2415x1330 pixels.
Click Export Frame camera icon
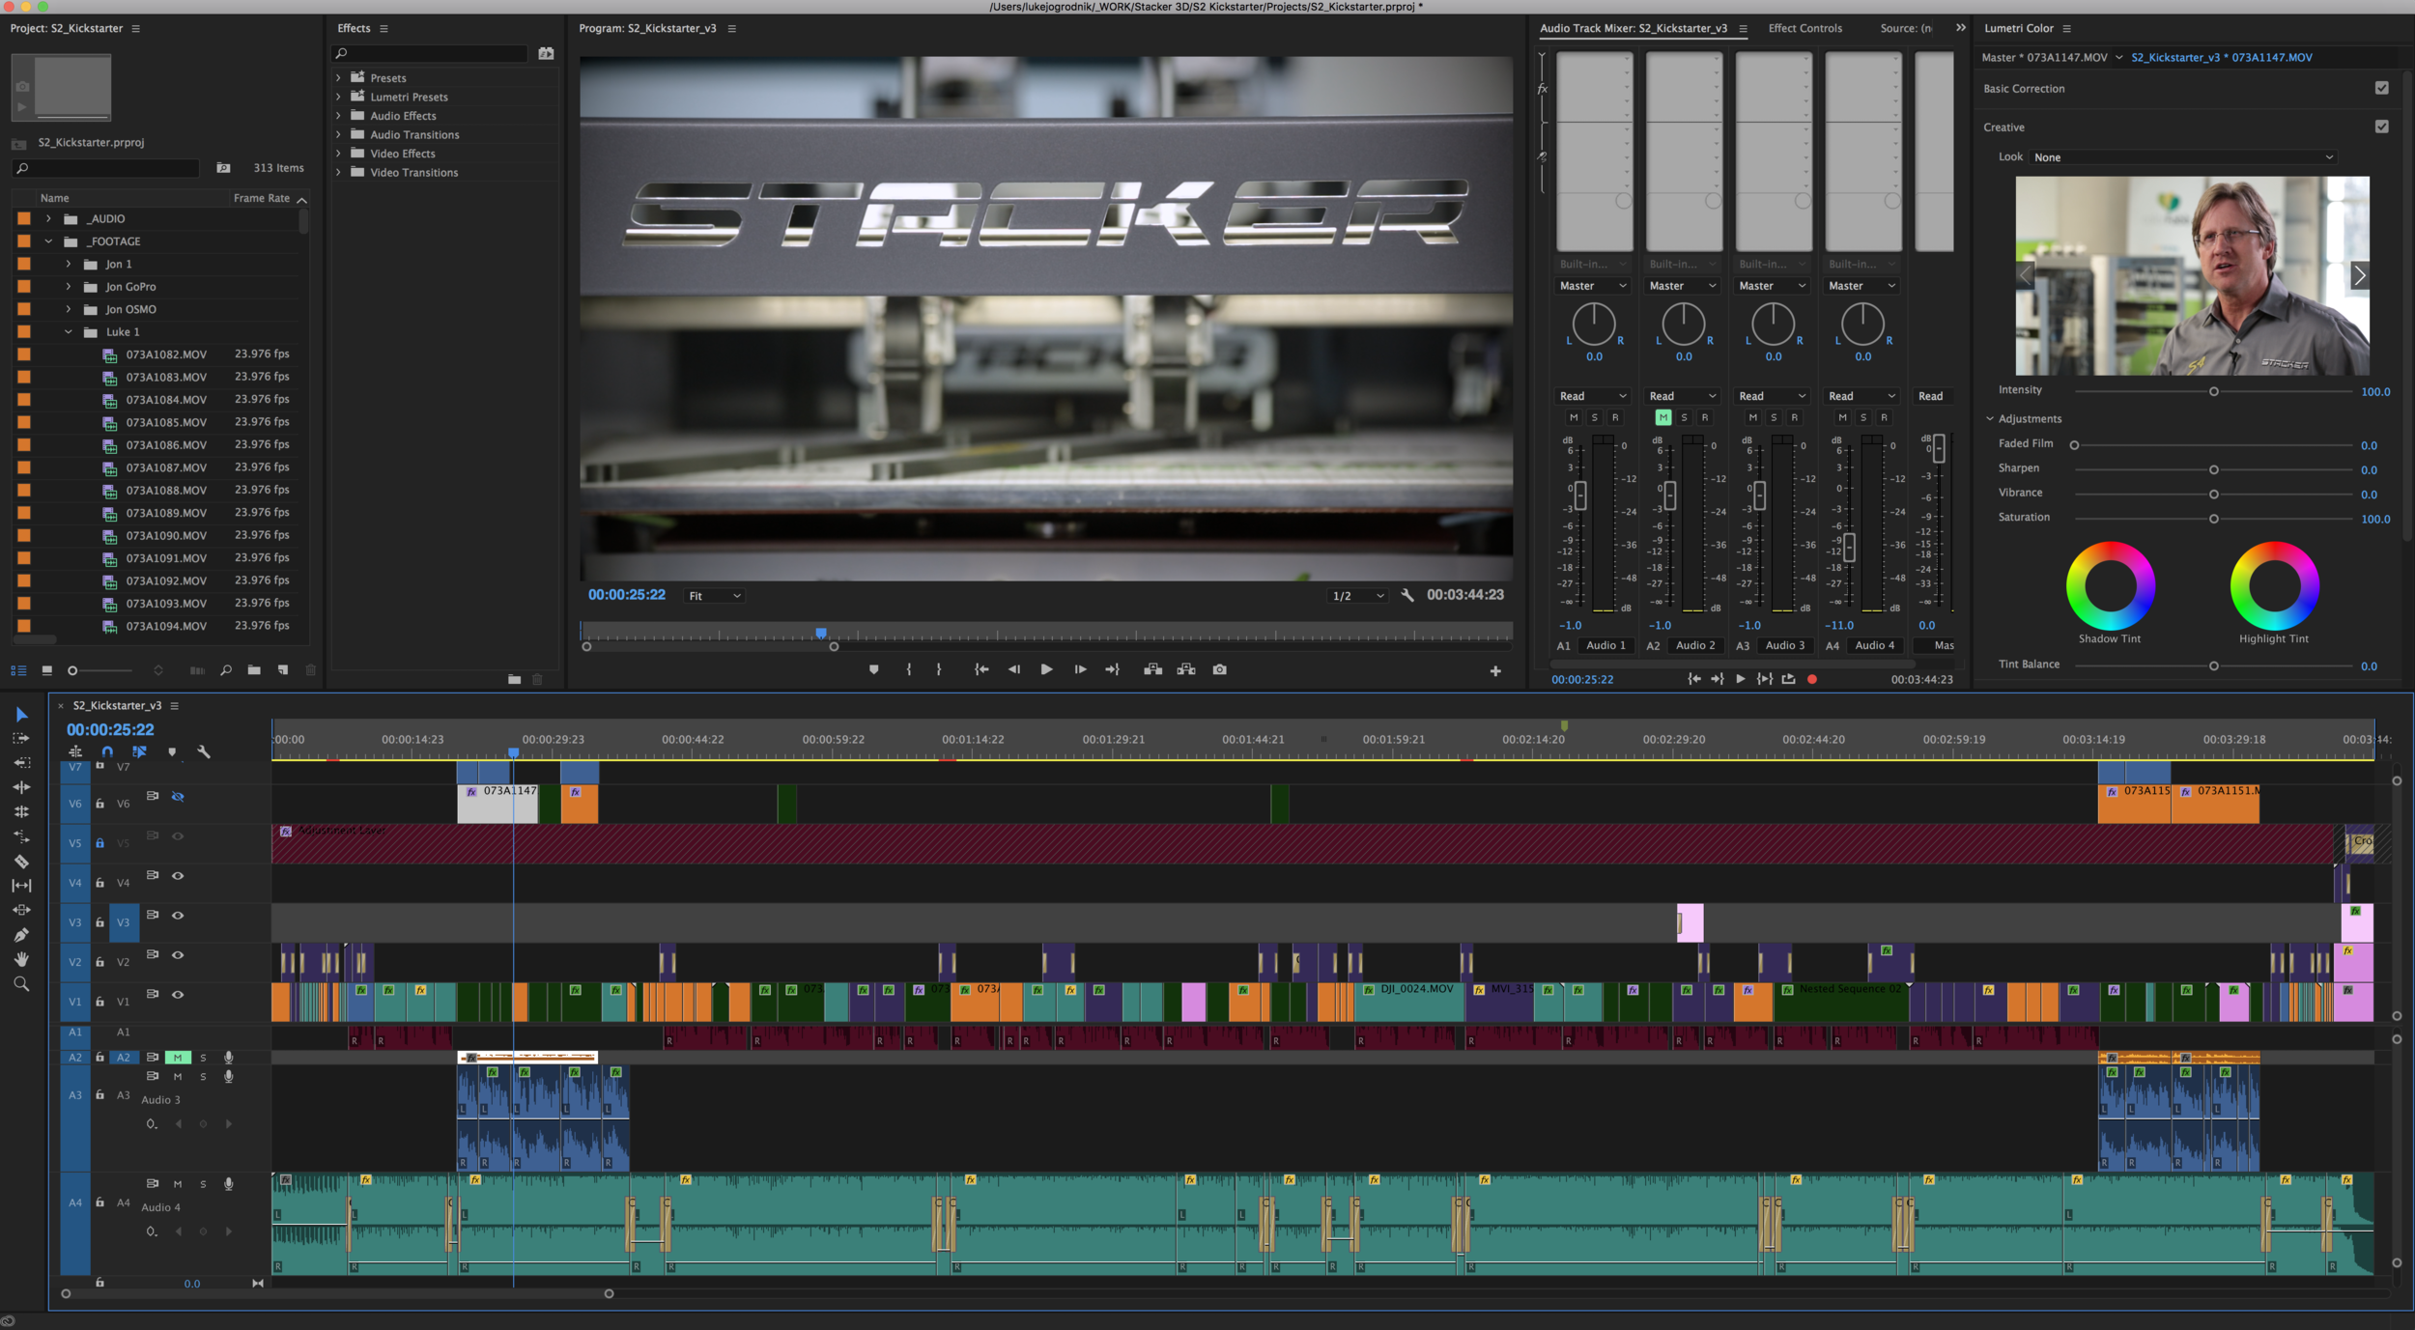pos(1220,669)
